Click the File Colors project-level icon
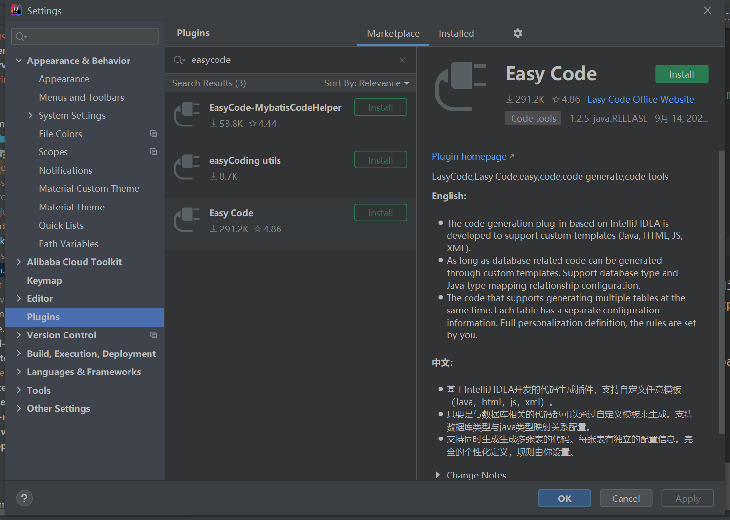 point(153,134)
